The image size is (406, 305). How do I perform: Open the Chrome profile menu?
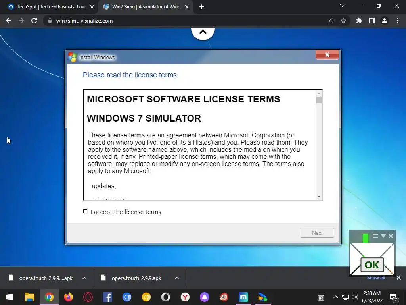(x=385, y=21)
